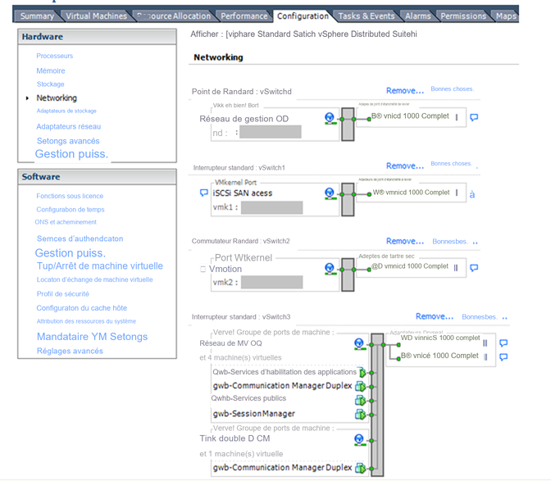Click VM icon for gwb-SessionManager

point(360,415)
